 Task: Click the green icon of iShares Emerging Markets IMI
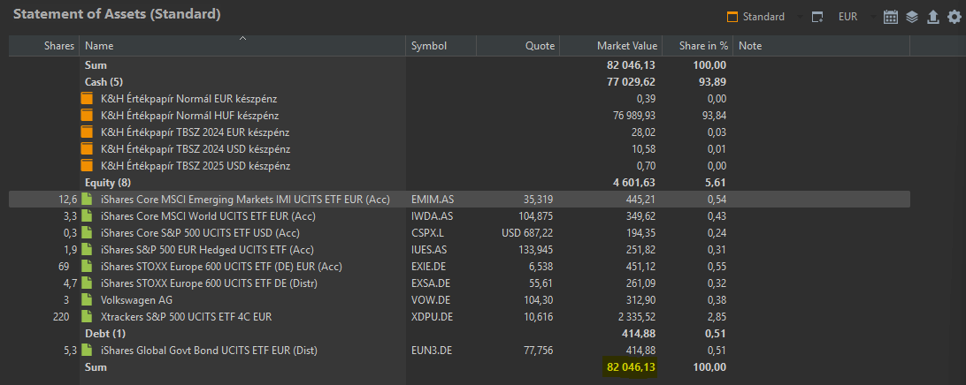point(87,200)
